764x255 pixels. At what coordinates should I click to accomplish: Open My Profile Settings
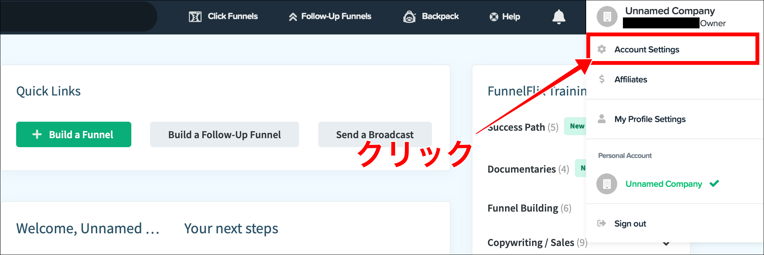pyautogui.click(x=675, y=119)
